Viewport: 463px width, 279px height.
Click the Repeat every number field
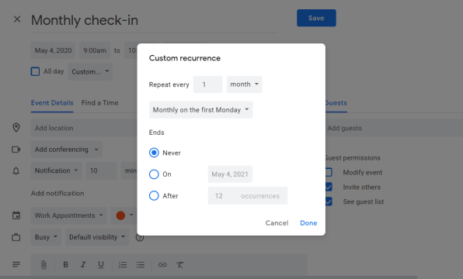point(208,84)
